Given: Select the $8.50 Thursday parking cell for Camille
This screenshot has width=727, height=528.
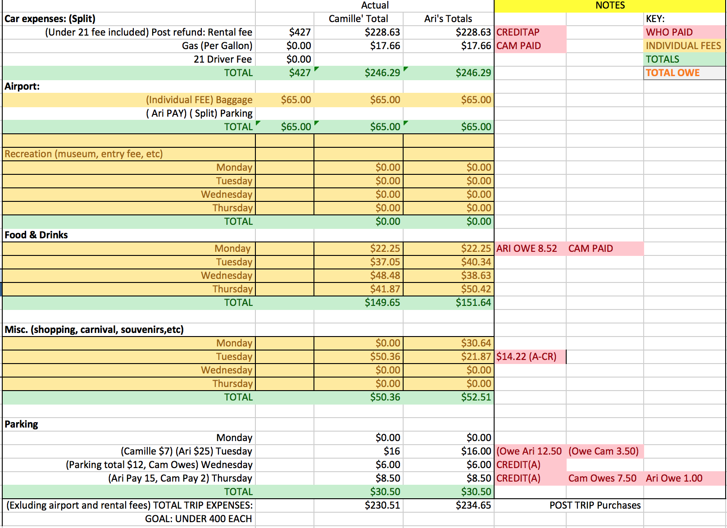Looking at the screenshot, I should (359, 478).
